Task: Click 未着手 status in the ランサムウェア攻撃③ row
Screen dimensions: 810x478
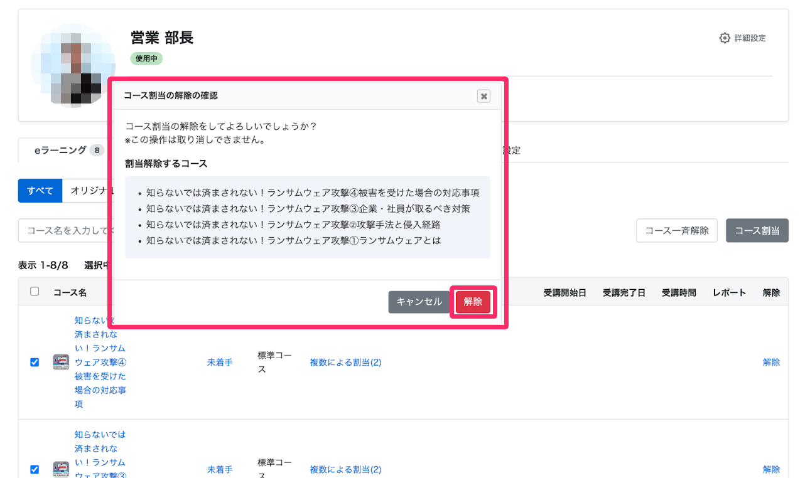Action: (220, 469)
